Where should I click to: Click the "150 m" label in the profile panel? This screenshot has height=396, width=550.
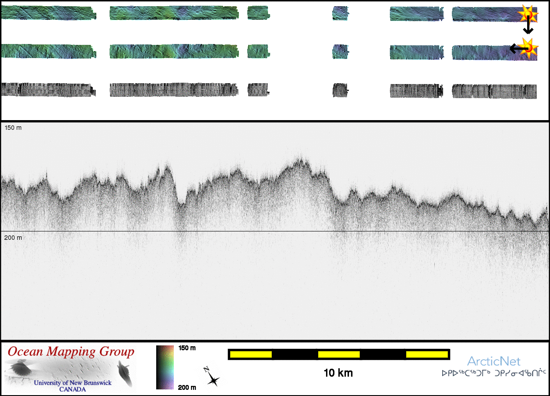(x=13, y=128)
